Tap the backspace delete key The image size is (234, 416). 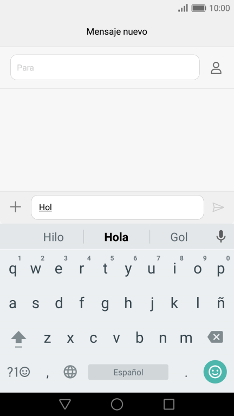pyautogui.click(x=216, y=337)
